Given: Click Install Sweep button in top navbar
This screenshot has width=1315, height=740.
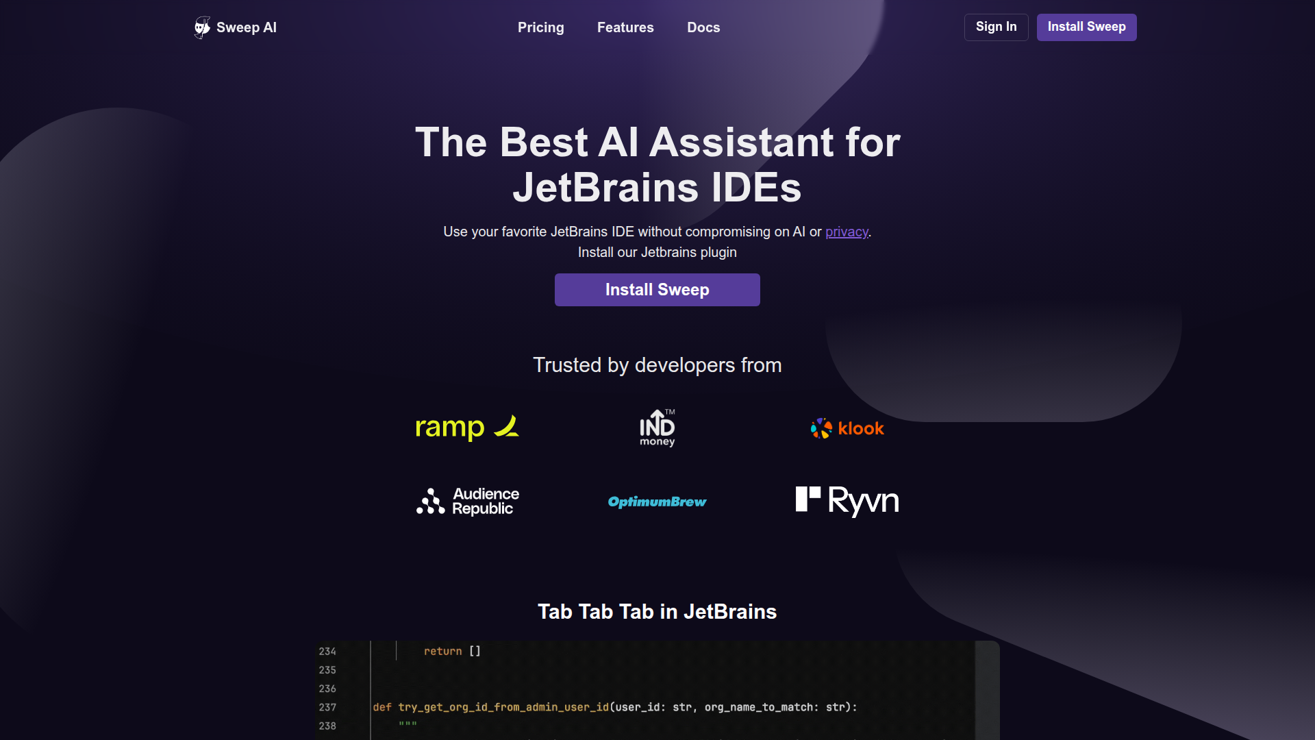Looking at the screenshot, I should tap(1086, 27).
